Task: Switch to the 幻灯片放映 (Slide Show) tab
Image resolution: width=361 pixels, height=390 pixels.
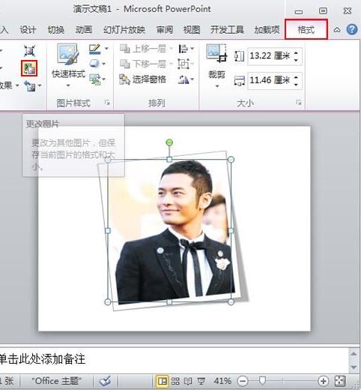Action: click(124, 30)
